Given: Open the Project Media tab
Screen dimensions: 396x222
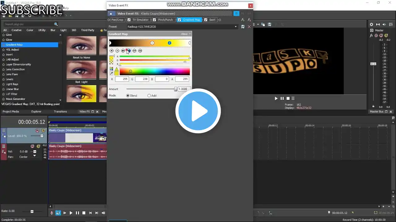Looking at the screenshot, I should click(11, 112).
